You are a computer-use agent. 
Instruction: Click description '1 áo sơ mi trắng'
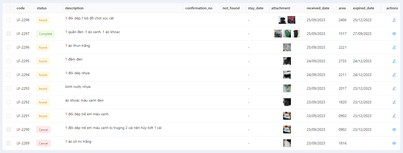point(78,142)
